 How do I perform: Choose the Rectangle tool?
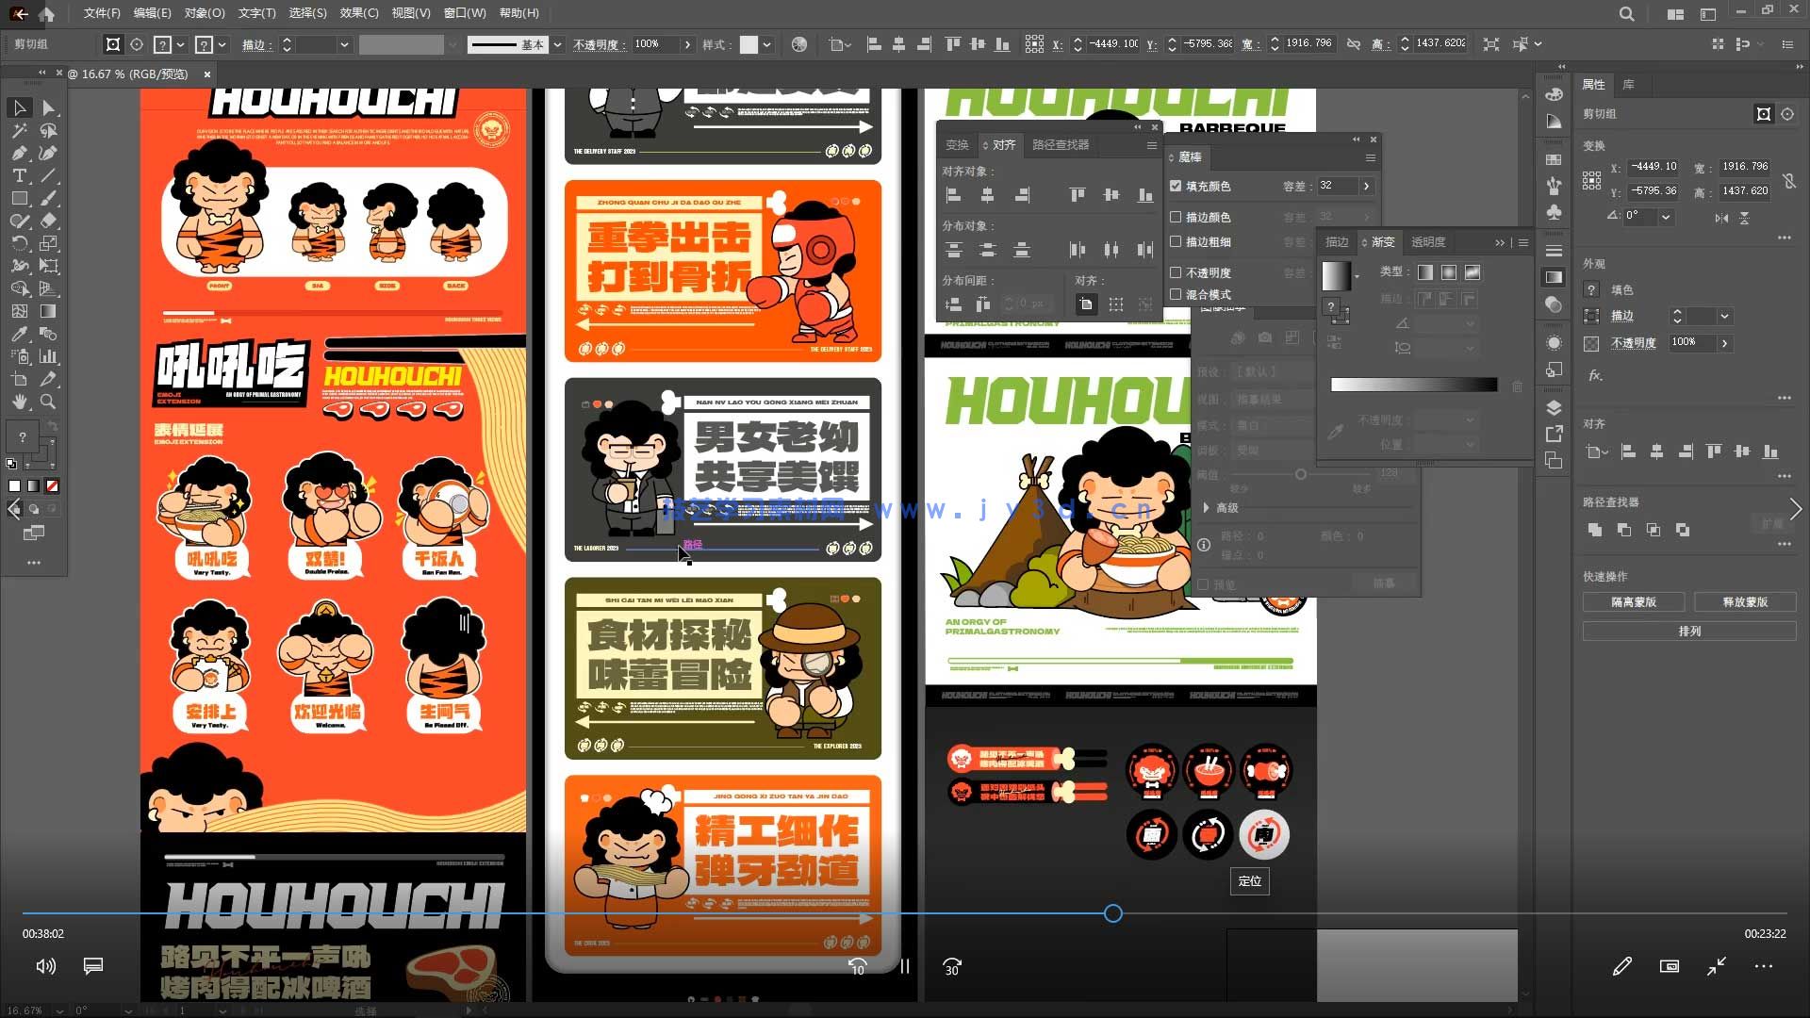tap(19, 198)
